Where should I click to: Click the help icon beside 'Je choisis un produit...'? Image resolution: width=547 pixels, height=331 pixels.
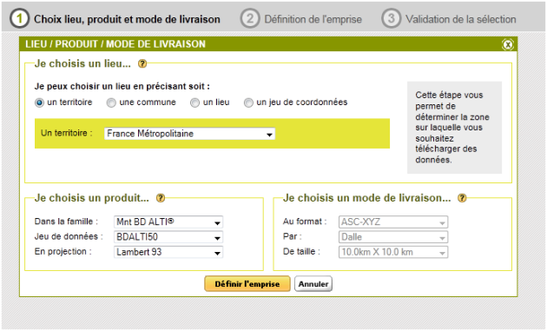point(161,198)
